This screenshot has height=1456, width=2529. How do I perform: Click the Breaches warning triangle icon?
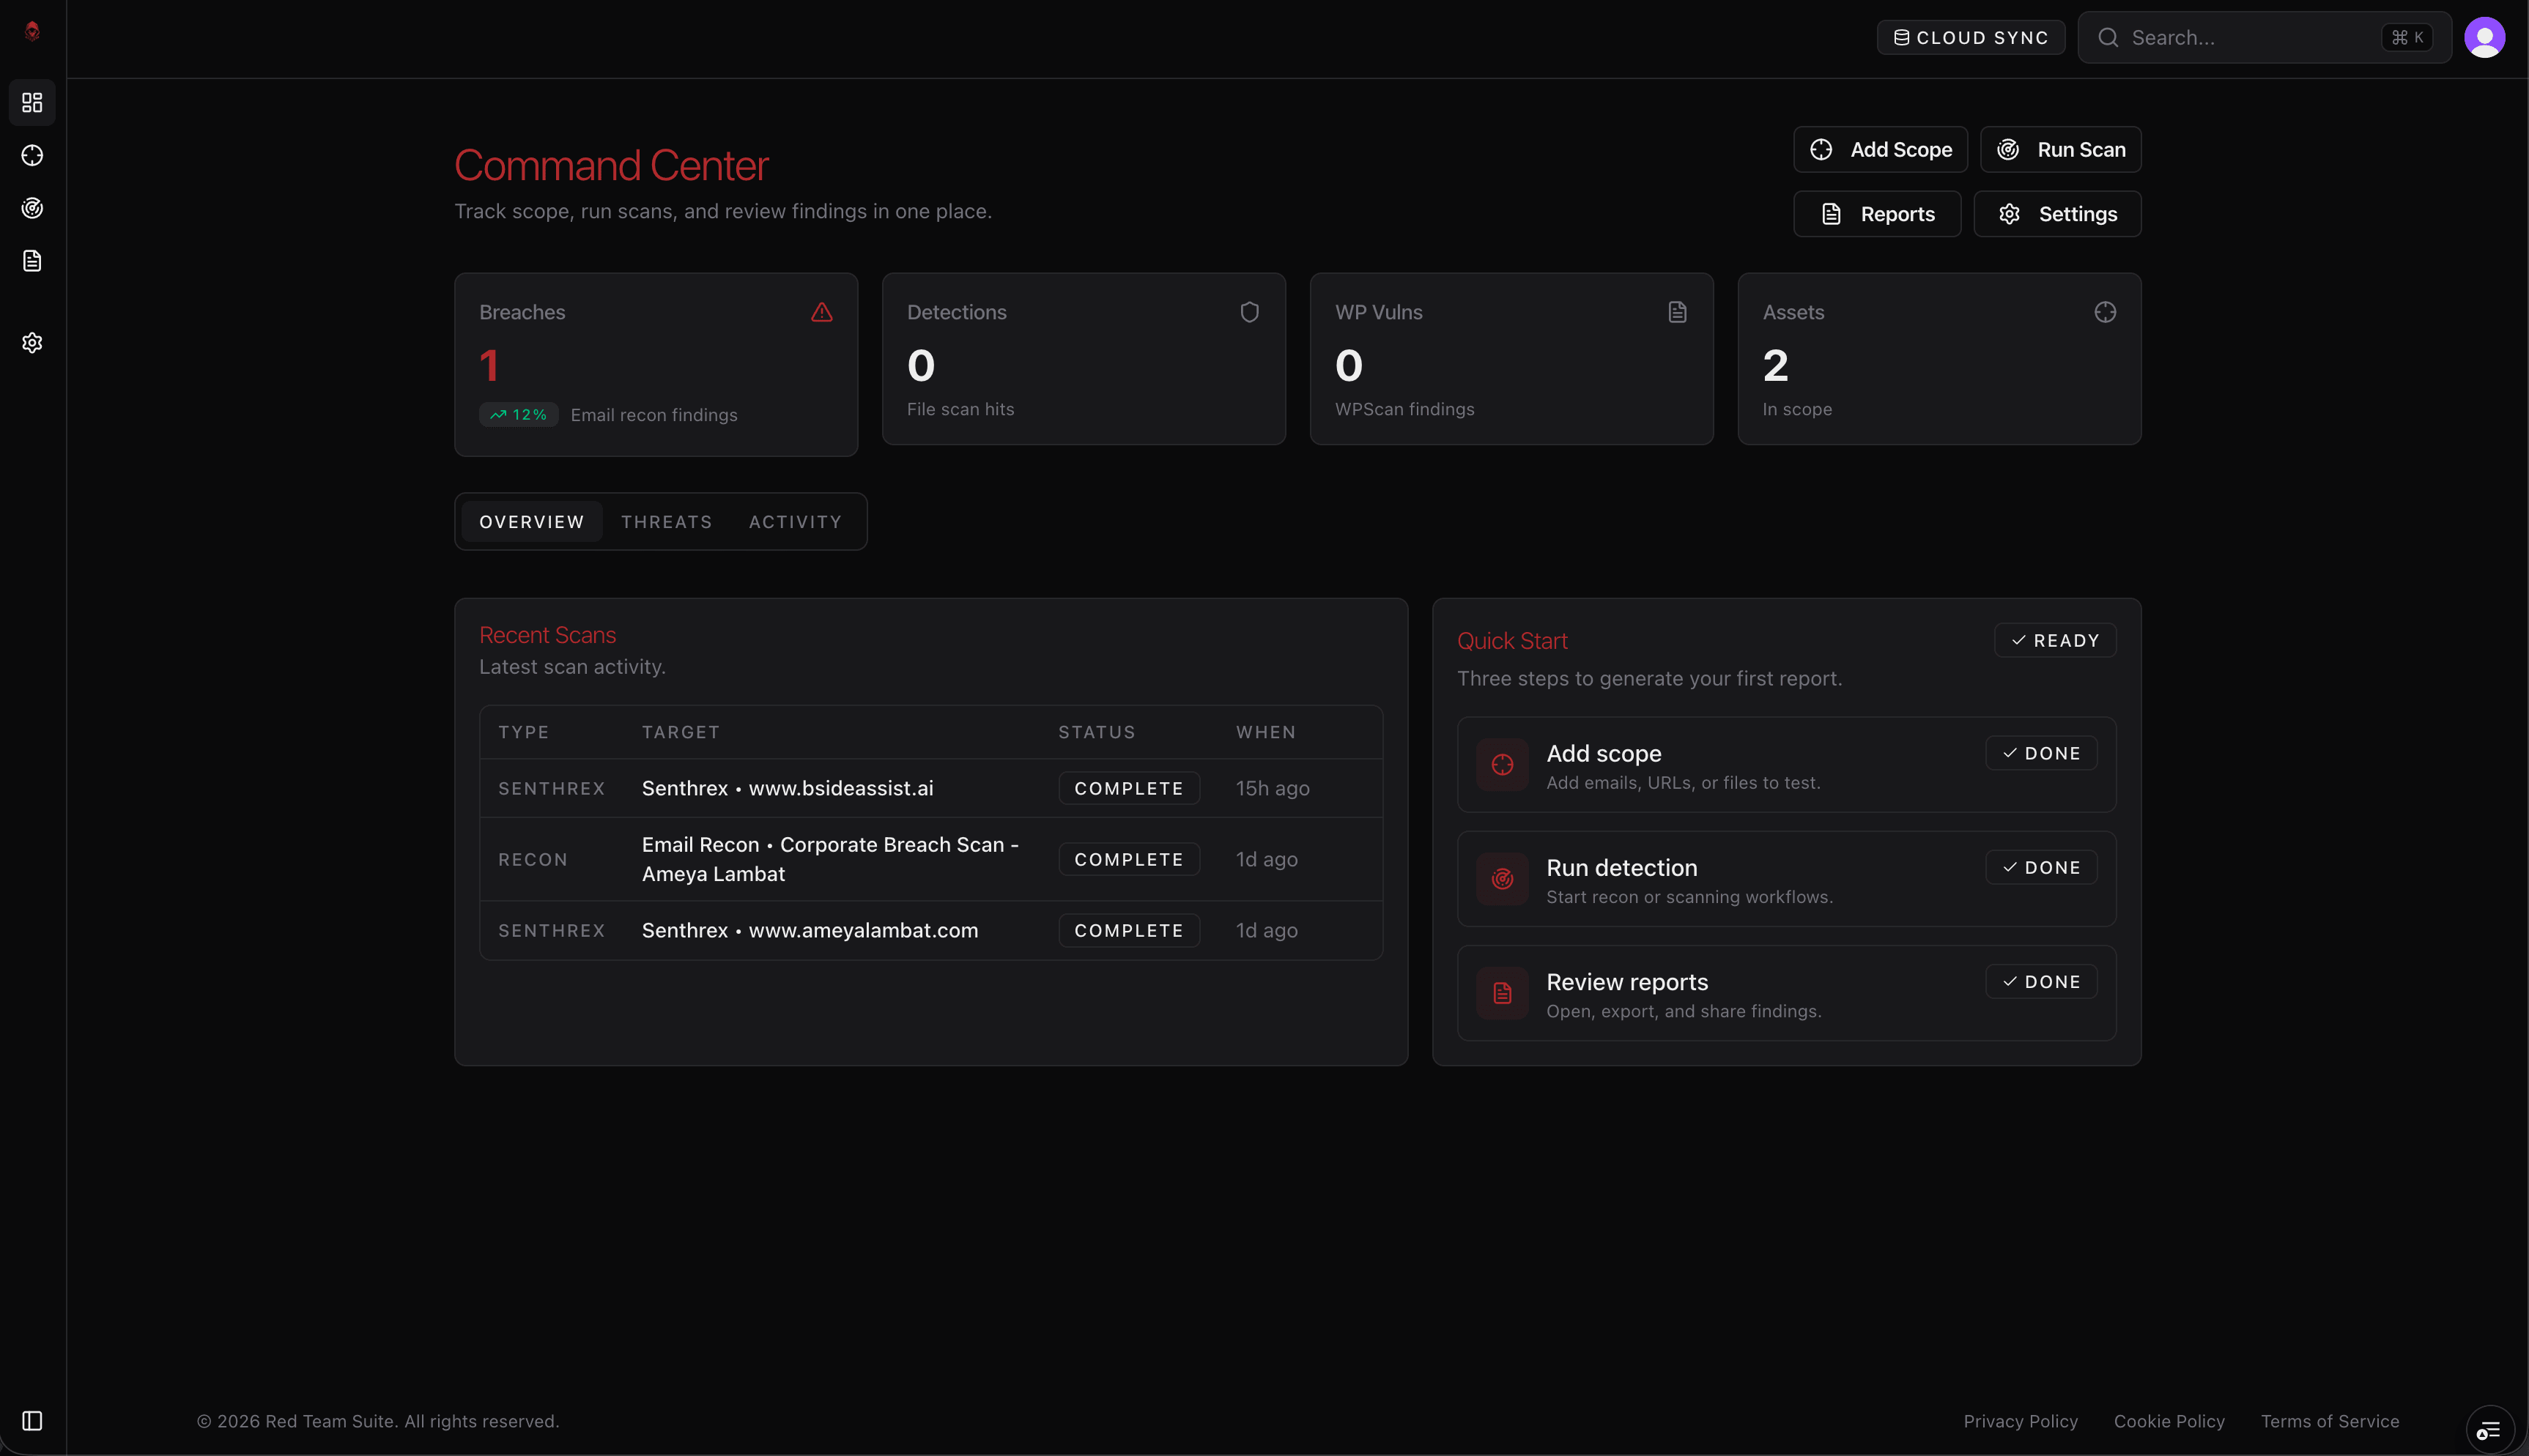click(822, 312)
